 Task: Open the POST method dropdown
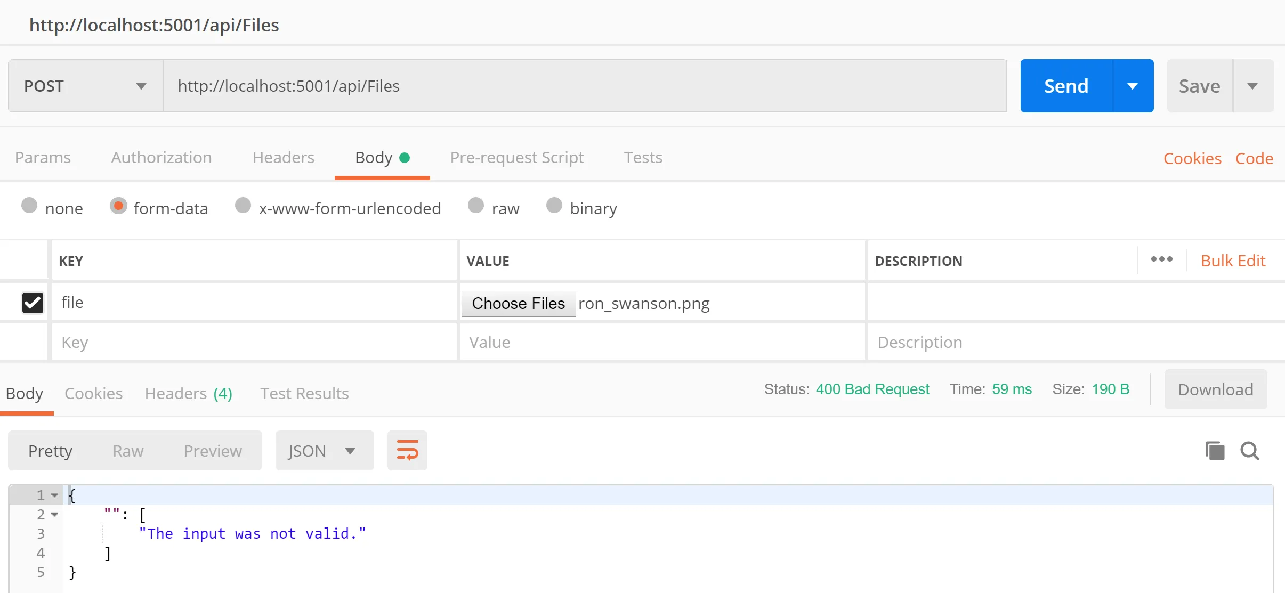point(85,86)
